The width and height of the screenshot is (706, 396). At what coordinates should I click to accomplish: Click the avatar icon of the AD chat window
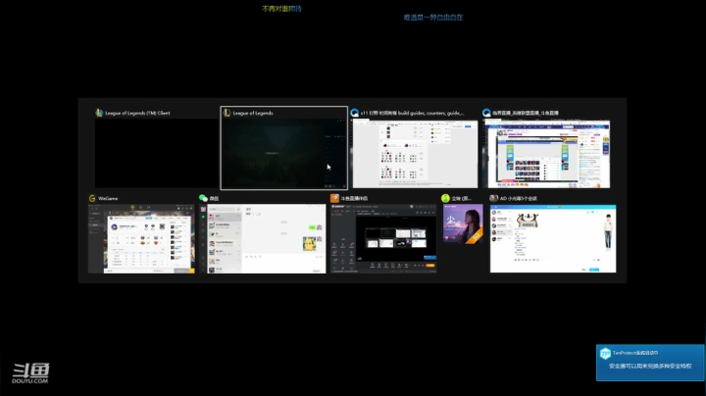click(x=494, y=198)
